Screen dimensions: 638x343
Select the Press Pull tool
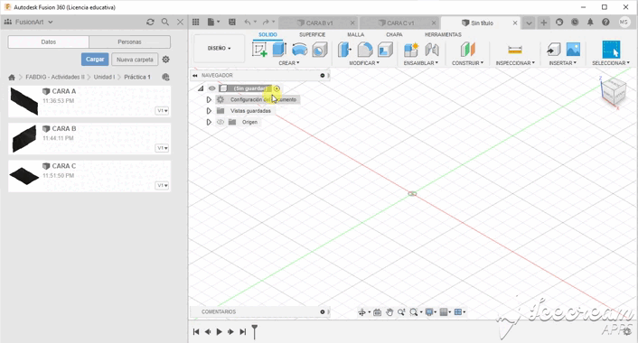344,50
